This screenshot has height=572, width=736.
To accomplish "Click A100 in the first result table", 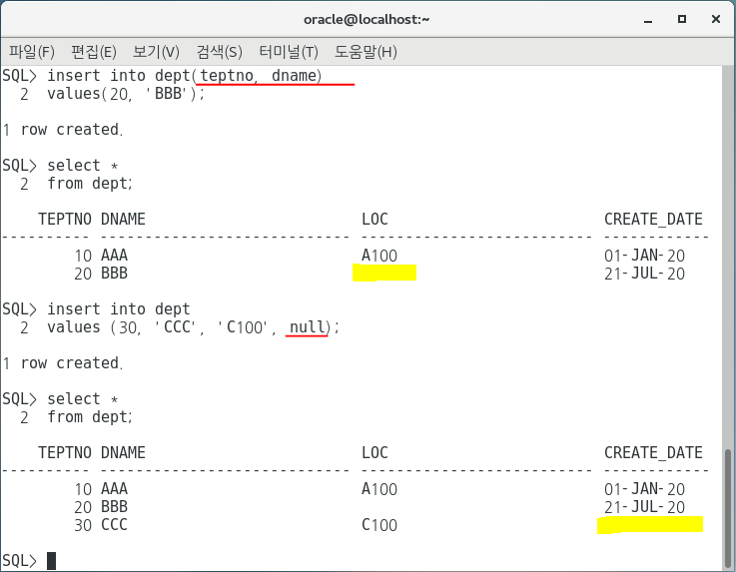I will tap(379, 256).
